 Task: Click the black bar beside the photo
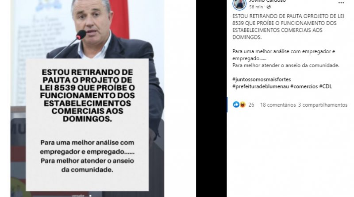click(212, 98)
